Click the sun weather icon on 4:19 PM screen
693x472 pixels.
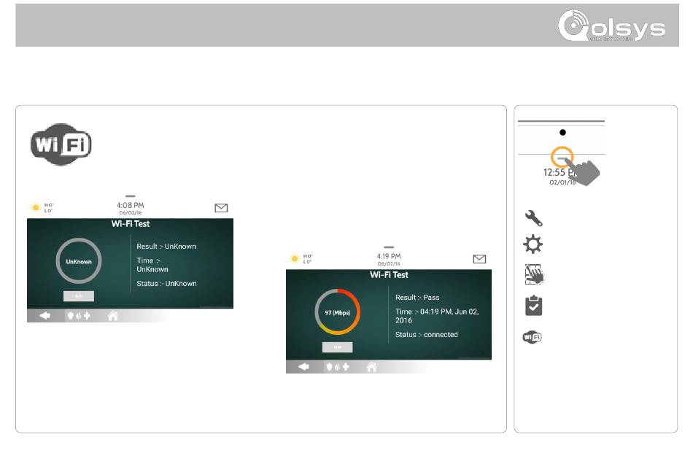coord(295,258)
